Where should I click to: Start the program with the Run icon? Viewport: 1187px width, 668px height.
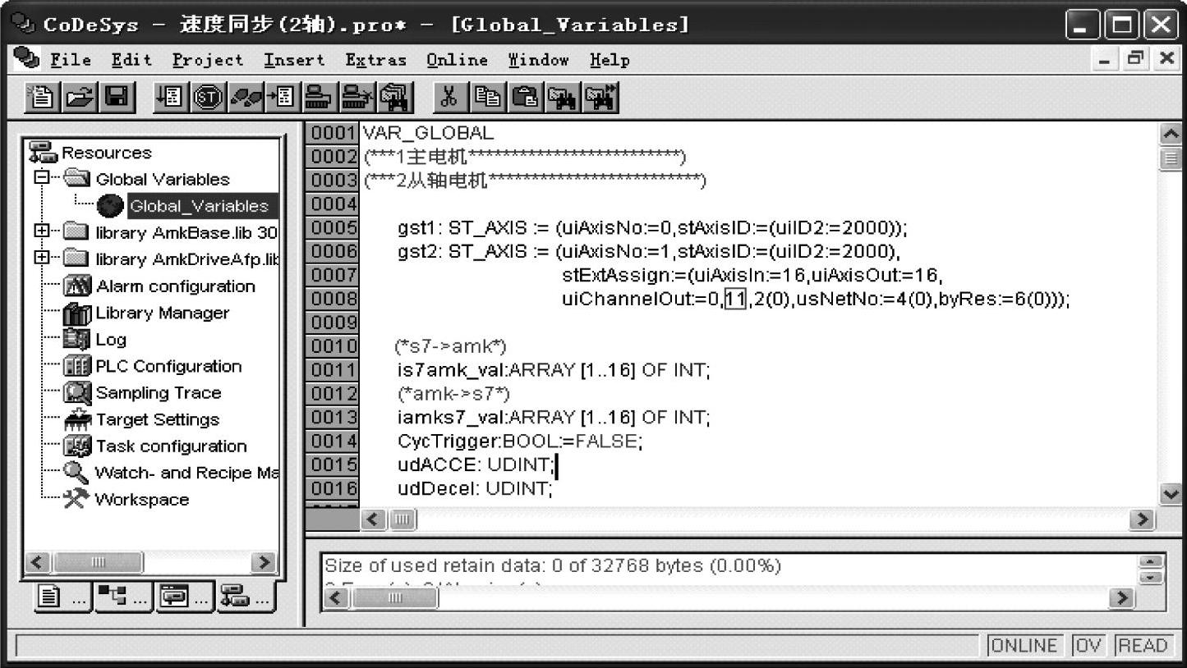point(169,98)
